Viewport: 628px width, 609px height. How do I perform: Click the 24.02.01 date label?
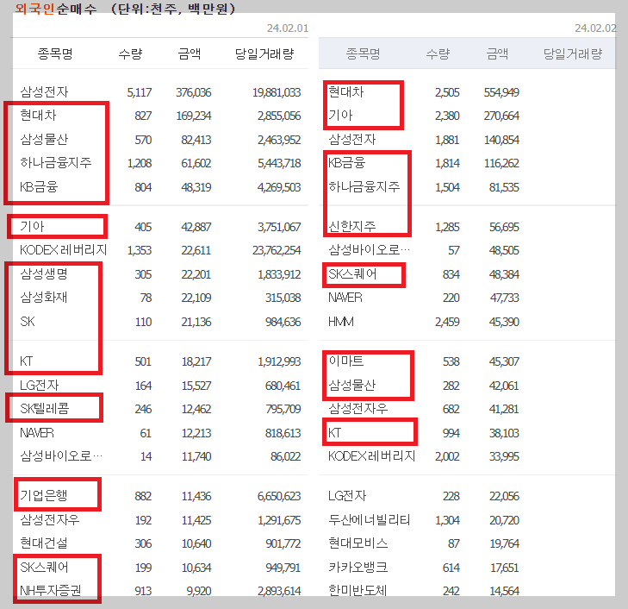click(288, 28)
